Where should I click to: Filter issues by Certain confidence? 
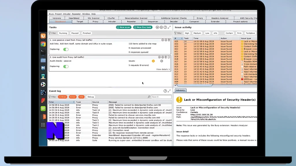coord(229,33)
